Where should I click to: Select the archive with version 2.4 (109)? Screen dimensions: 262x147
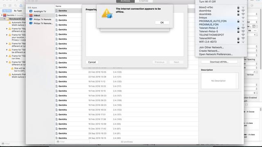(126, 91)
